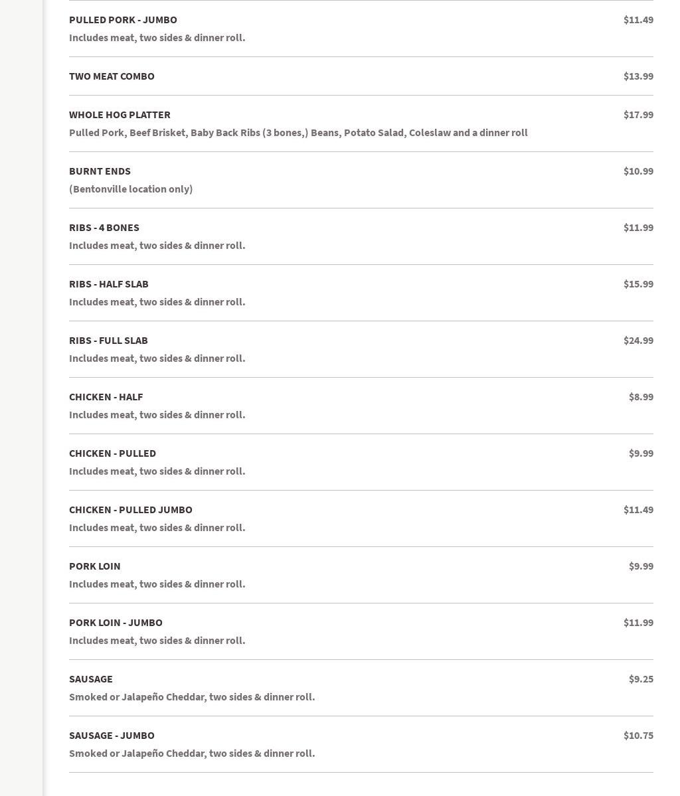Click the $9.25 Sausage price

tap(641, 679)
